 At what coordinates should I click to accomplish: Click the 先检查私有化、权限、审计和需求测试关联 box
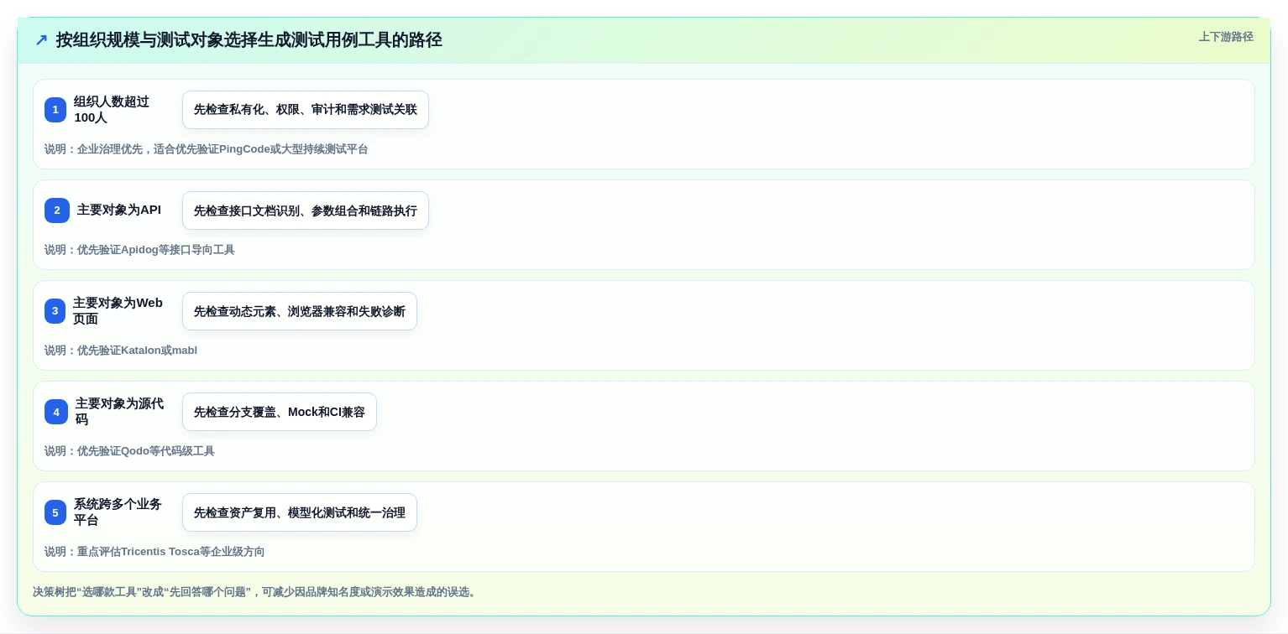[306, 110]
